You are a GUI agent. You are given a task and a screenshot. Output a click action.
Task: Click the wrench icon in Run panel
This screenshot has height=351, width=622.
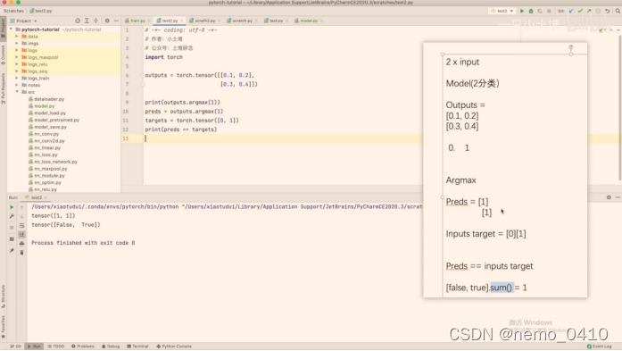12,216
